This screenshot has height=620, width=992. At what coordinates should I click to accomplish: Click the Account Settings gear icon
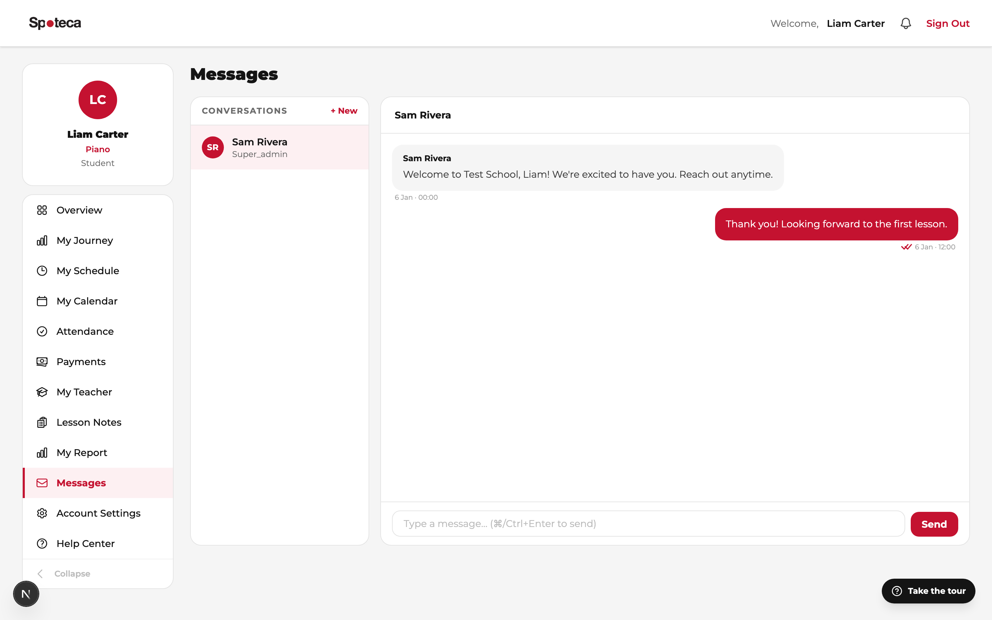tap(42, 513)
